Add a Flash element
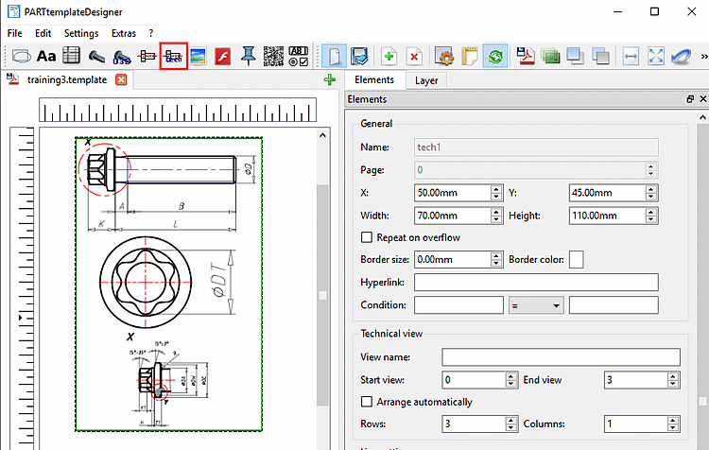The image size is (709, 450). tap(223, 57)
